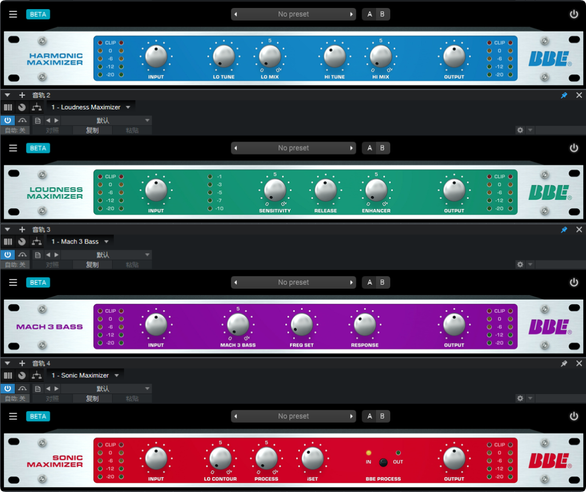Click the SENSITIVITY knob on Loudness Maximizer
The width and height of the screenshot is (586, 492).
[x=275, y=190]
